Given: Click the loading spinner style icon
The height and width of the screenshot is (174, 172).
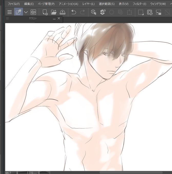Looking at the screenshot, I should [112, 12].
